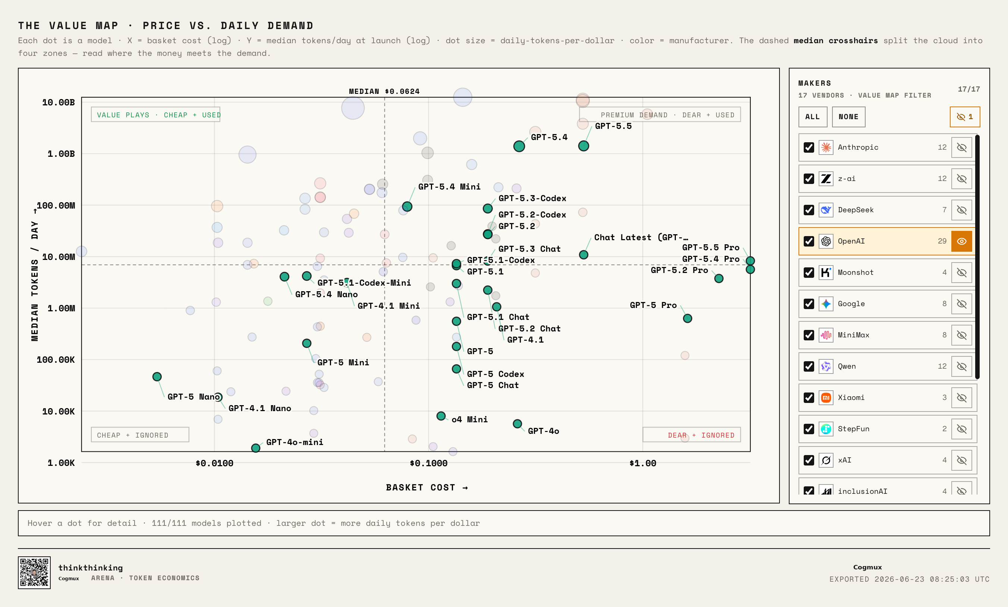Viewport: 1008px width, 607px height.
Task: Uncheck the Moonshot vendor checkbox
Action: pyautogui.click(x=809, y=272)
